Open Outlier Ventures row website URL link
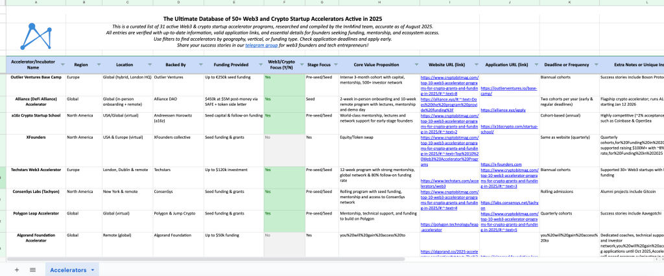 coord(450,86)
